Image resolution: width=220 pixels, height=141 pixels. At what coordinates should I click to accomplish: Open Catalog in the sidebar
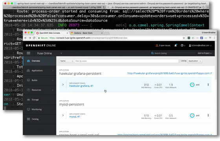(x=40, y=119)
